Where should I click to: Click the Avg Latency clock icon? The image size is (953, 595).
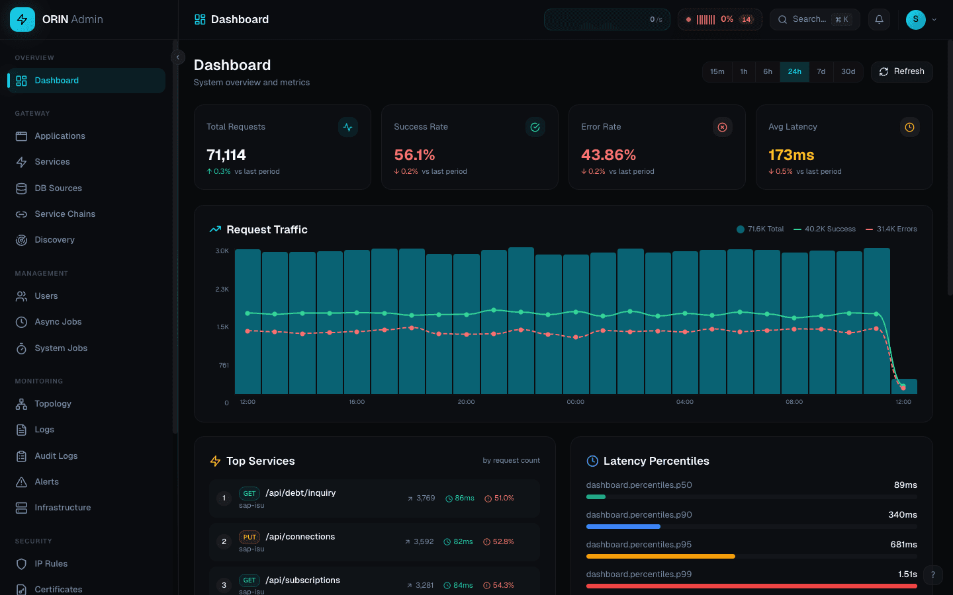click(909, 127)
